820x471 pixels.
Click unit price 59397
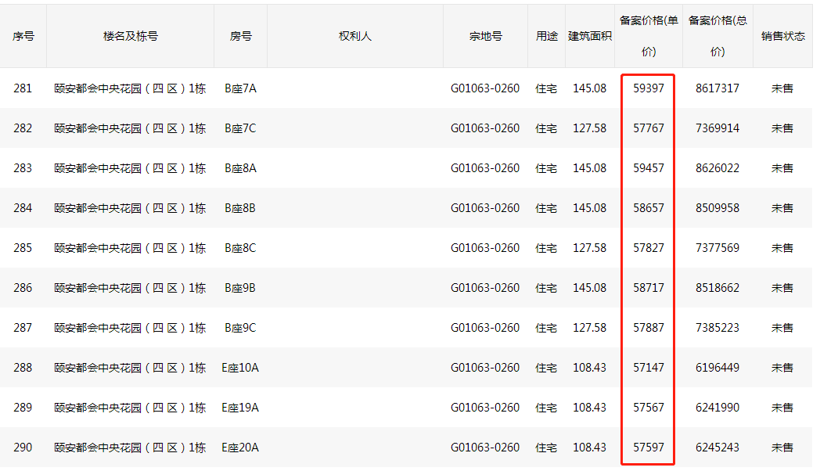click(x=649, y=88)
